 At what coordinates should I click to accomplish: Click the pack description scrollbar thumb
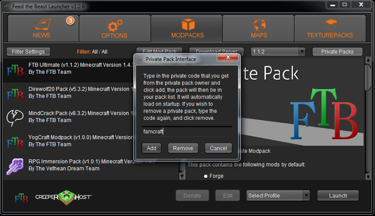pyautogui.click(x=369, y=77)
